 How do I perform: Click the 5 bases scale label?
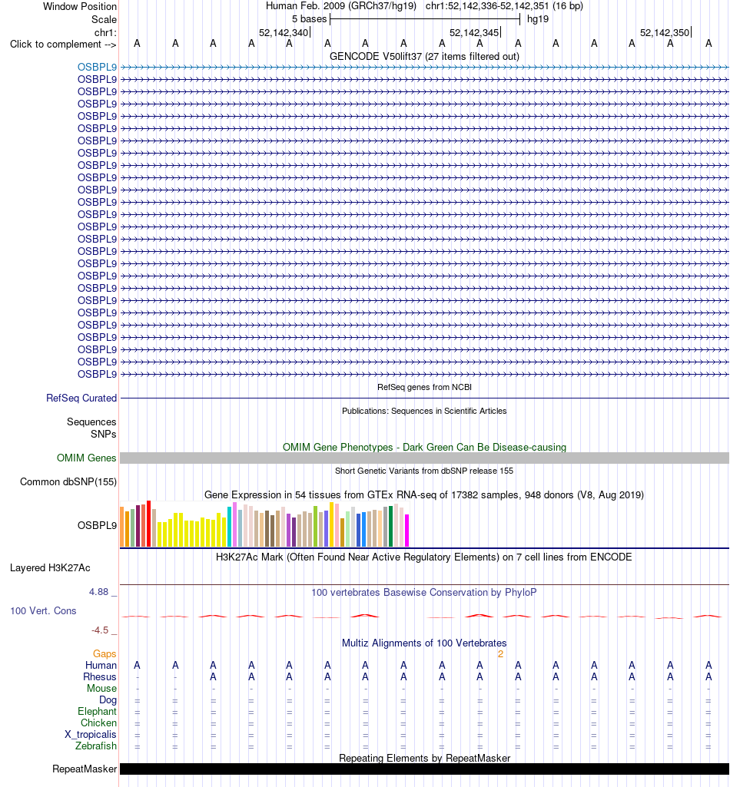click(310, 19)
